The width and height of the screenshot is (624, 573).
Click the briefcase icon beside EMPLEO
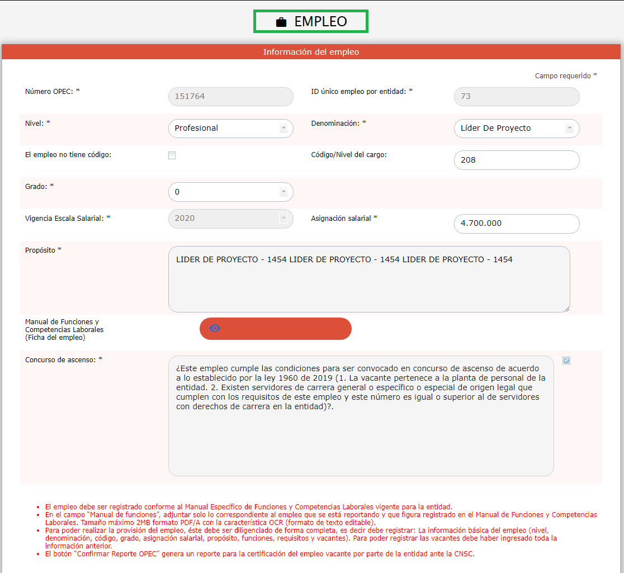(281, 22)
